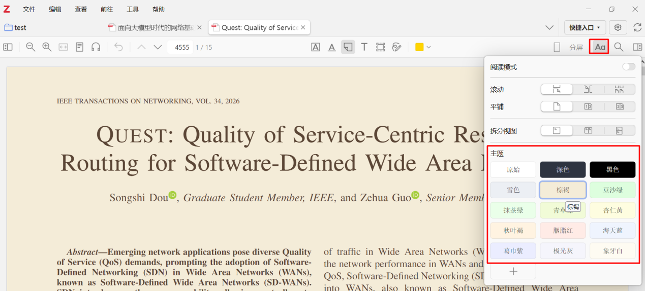Apply the 深色 theme

(x=563, y=169)
